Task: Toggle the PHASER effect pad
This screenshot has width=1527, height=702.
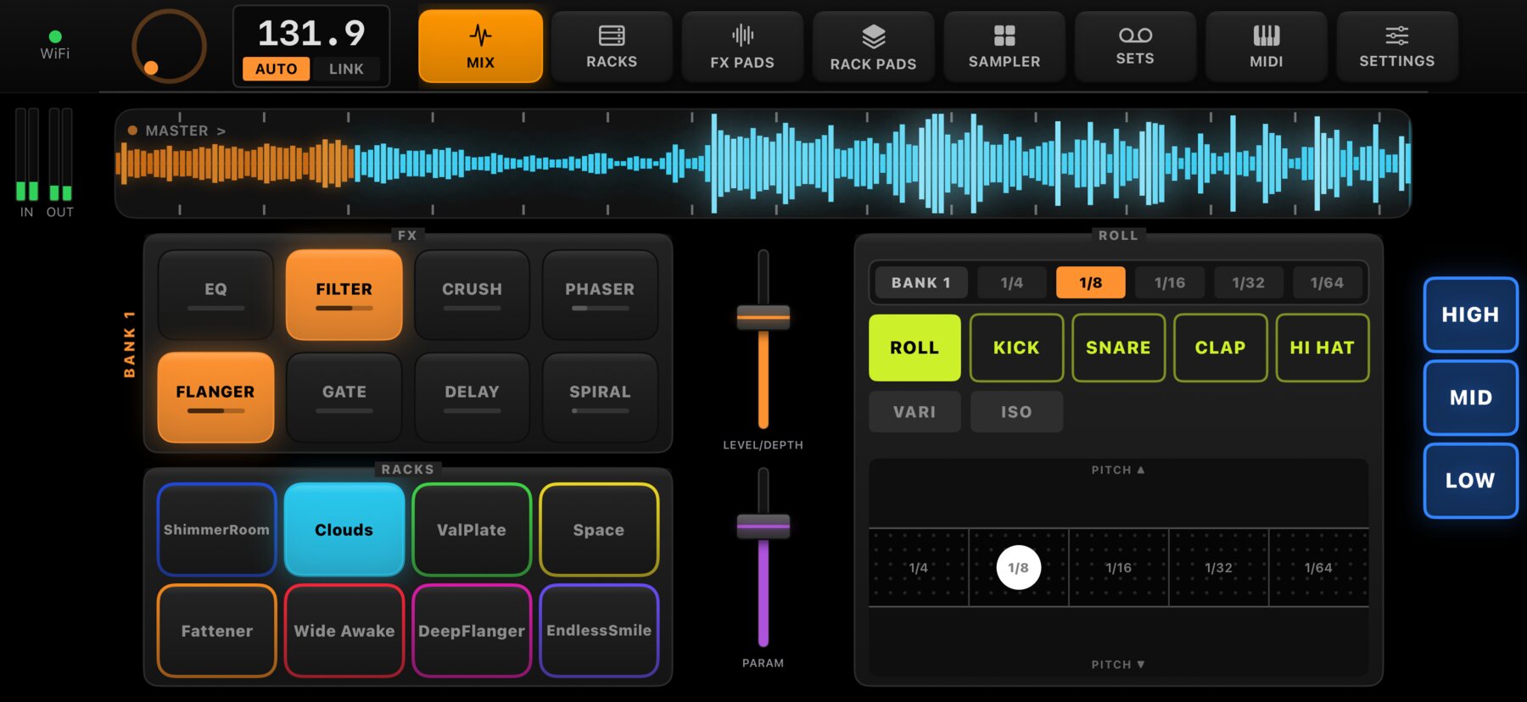Action: pyautogui.click(x=600, y=294)
